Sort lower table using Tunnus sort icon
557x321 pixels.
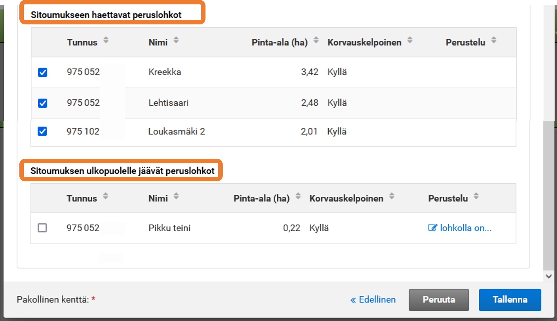coord(106,196)
